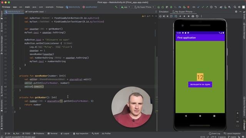Viewport: 246px width, 138px height.
Task: Click the Git rollback undo icon
Action: point(216,7)
